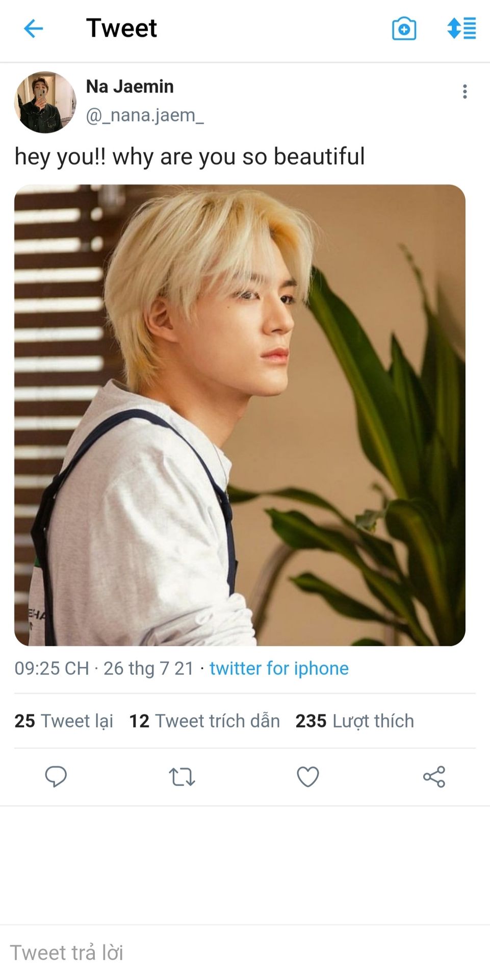The width and height of the screenshot is (490, 979).
Task: Tap the reply speech bubble icon
Action: [56, 777]
